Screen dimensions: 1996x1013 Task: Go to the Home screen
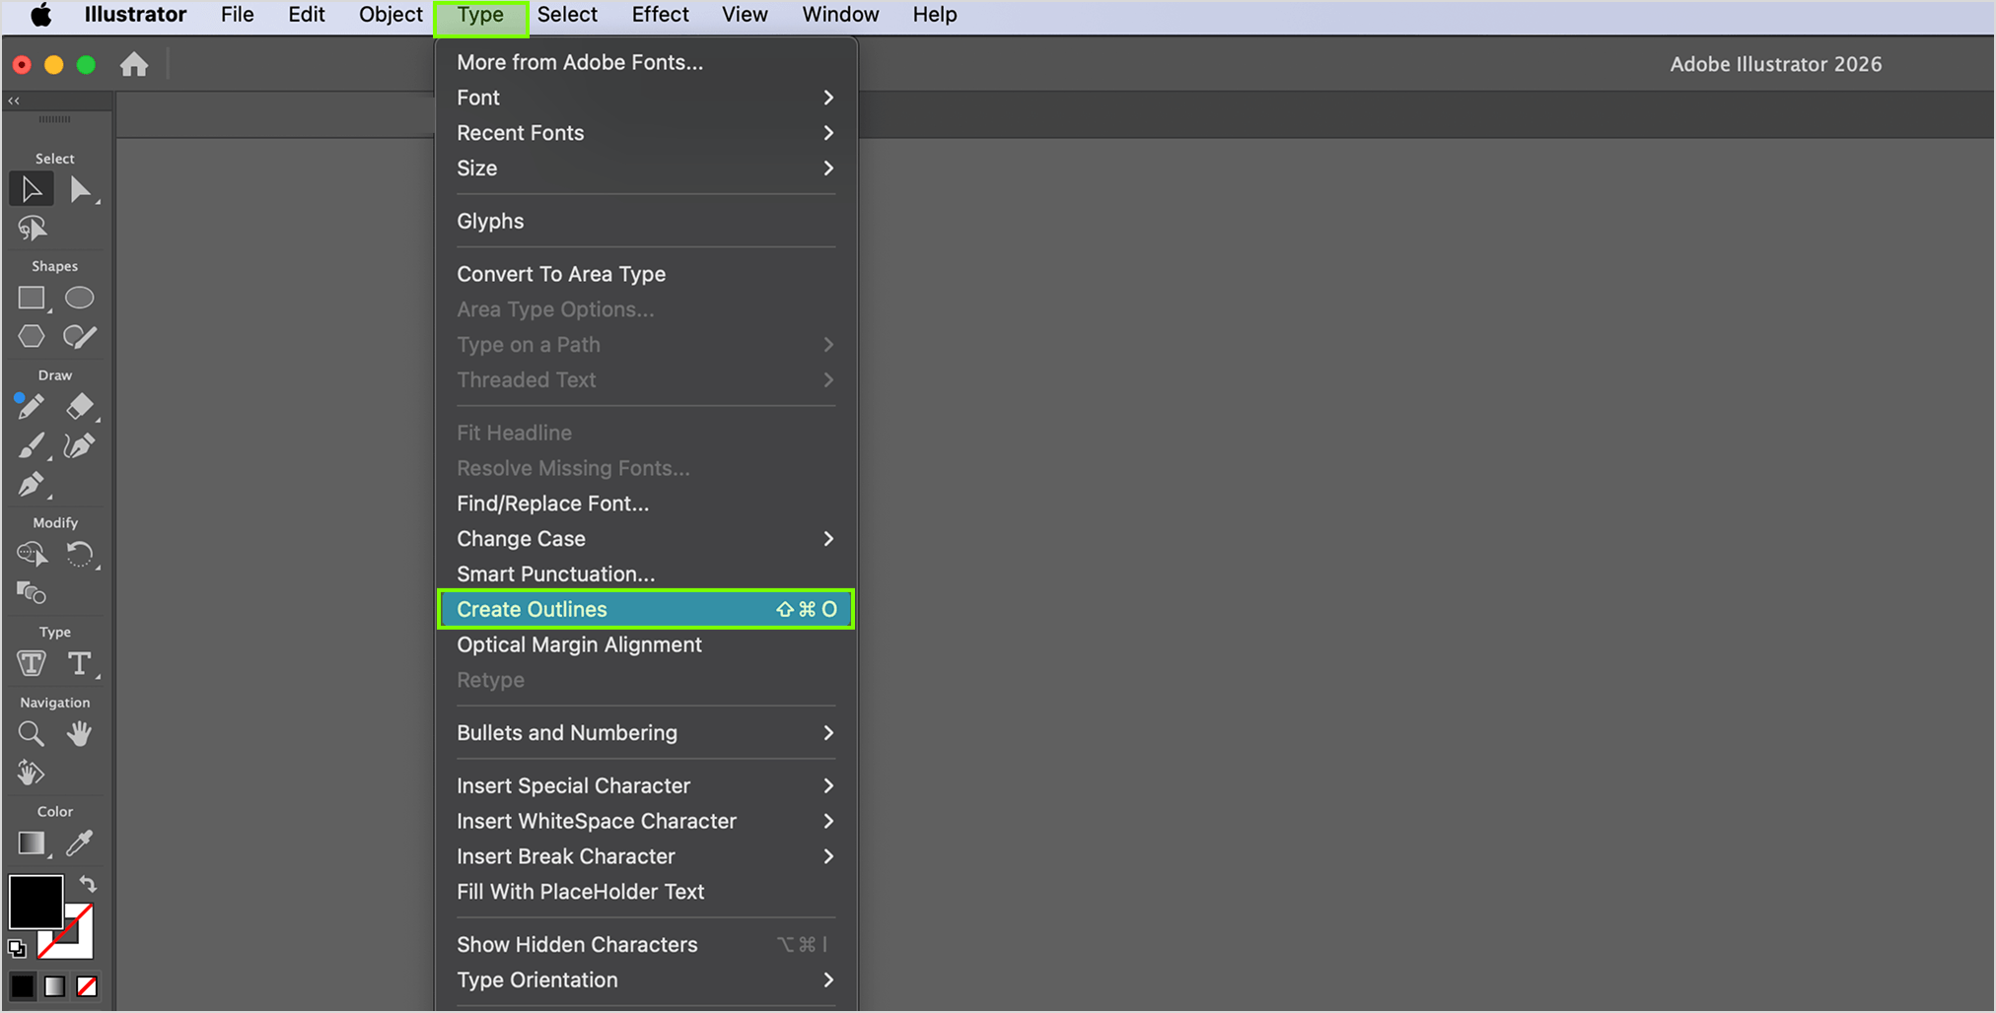point(134,65)
